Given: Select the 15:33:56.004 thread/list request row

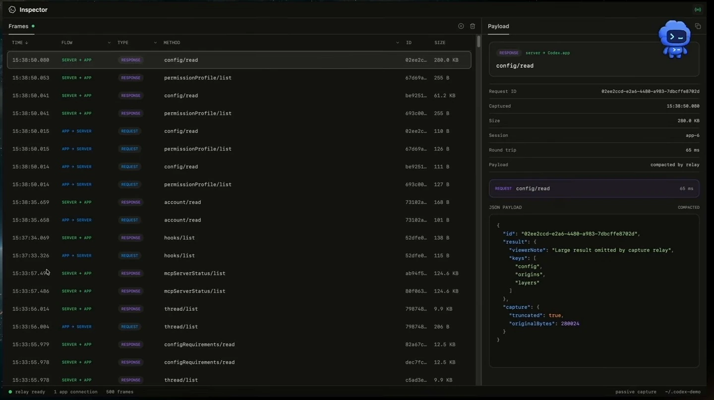Looking at the screenshot, I should pos(239,327).
